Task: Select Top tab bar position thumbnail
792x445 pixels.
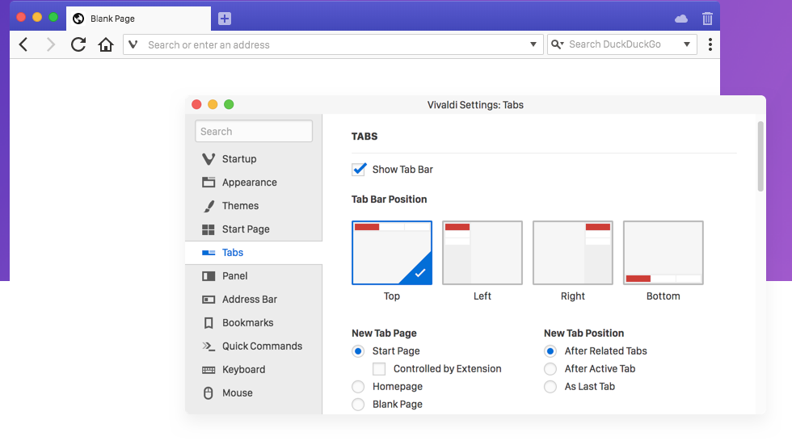Action: tap(392, 253)
